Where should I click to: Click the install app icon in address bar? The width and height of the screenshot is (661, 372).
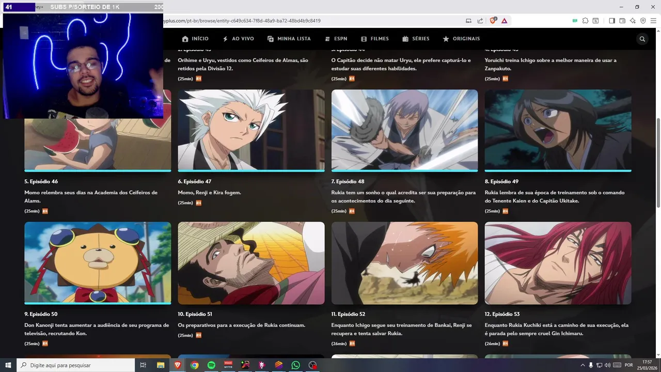tap(468, 21)
